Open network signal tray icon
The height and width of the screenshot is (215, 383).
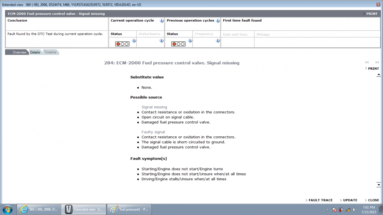pos(348,210)
